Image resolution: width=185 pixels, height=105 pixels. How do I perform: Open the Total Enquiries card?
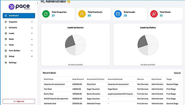(58, 14)
